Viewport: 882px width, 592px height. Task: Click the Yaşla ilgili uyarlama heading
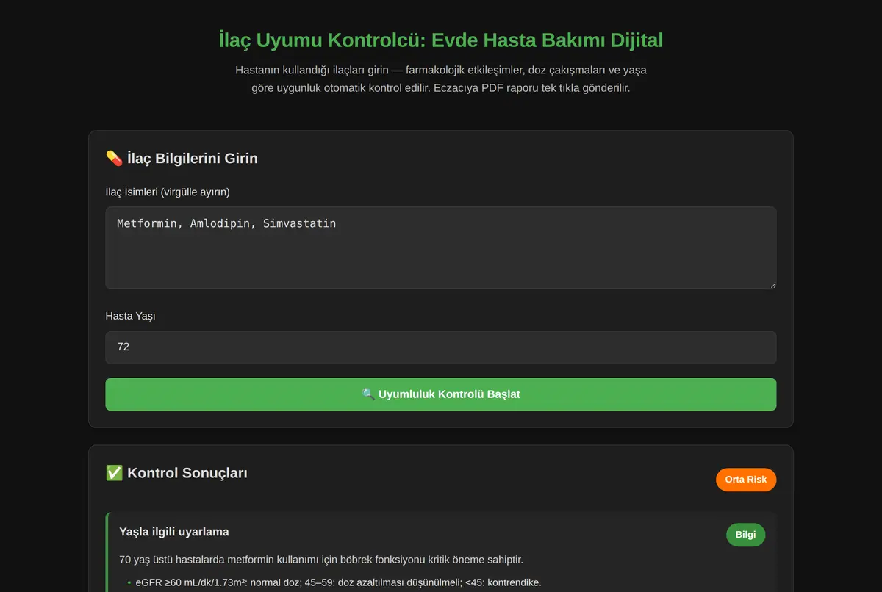pyautogui.click(x=174, y=532)
